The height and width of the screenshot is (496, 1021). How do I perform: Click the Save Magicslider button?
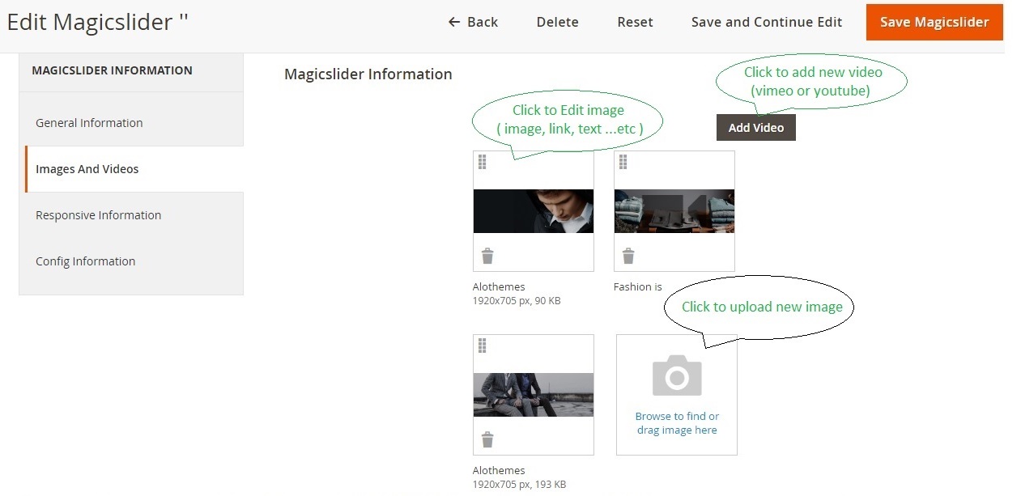[x=934, y=22]
